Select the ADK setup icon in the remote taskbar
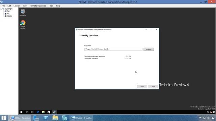The height and width of the screenshot is (121, 216). (x=54, y=112)
